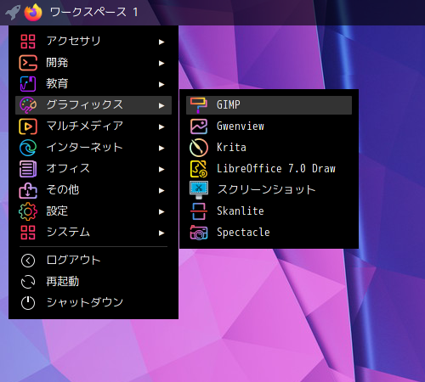This screenshot has width=425, height=382.
Task: Click the Spectacle camera icon
Action: coord(199,233)
